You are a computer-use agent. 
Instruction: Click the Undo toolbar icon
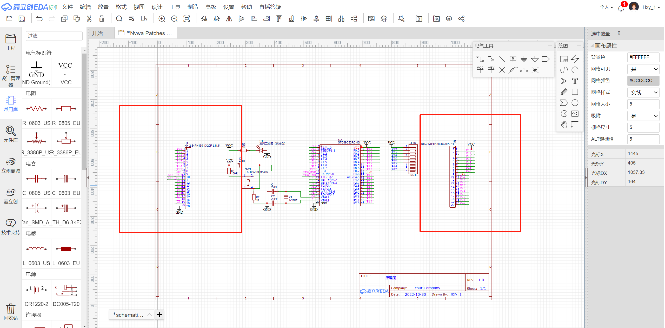[39, 19]
